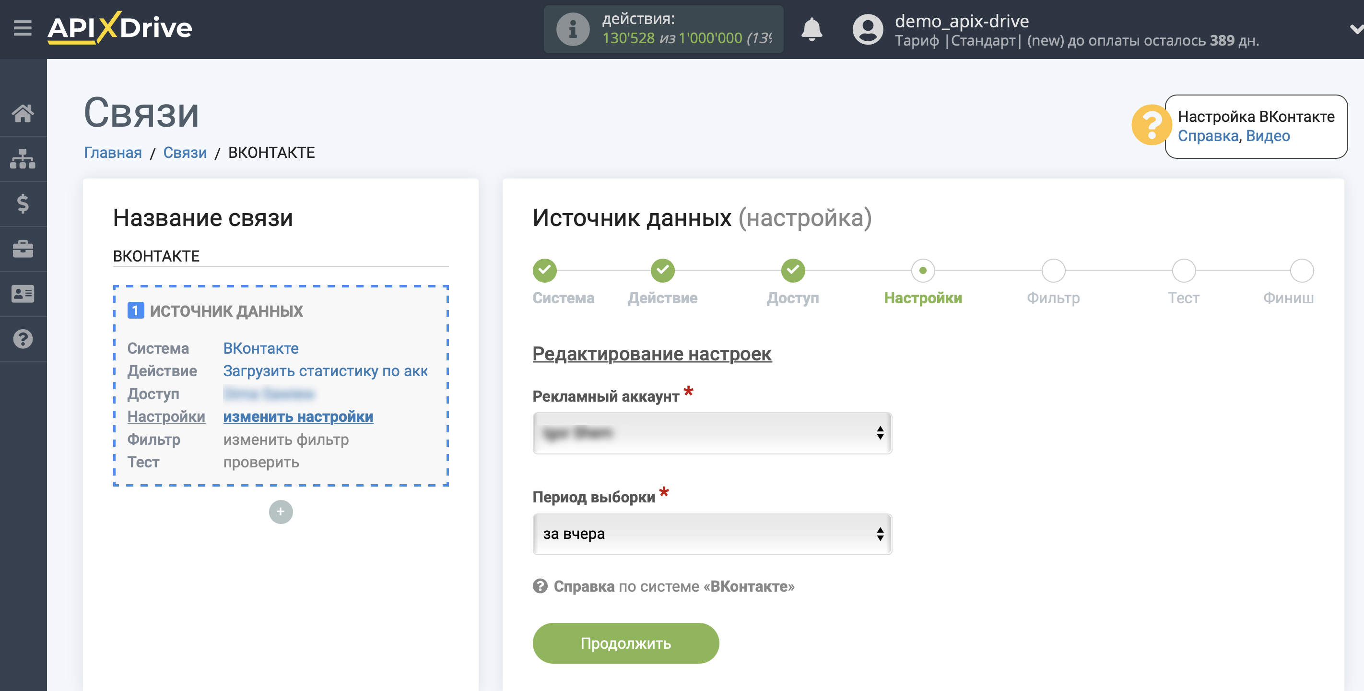Go to Связи breadcrumb
Viewport: 1364px width, 691px height.
tap(185, 153)
